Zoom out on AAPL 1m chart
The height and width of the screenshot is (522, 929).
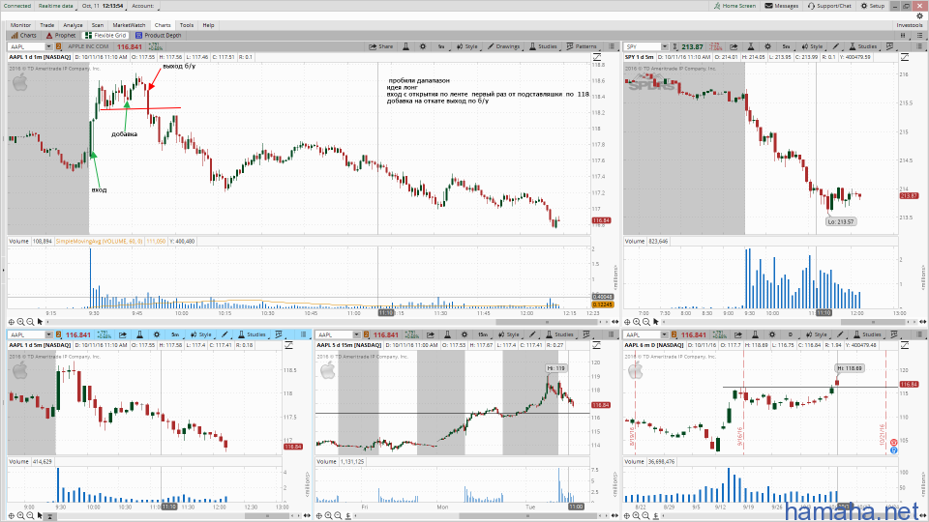[x=30, y=322]
